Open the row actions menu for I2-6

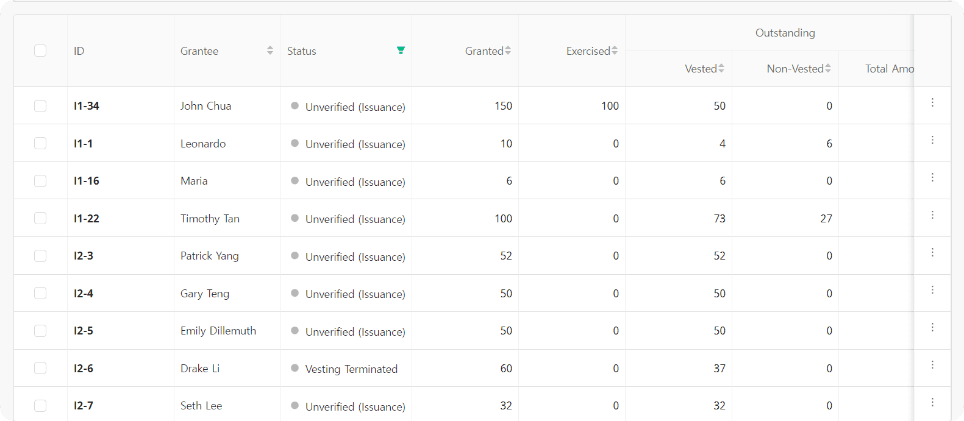click(932, 365)
